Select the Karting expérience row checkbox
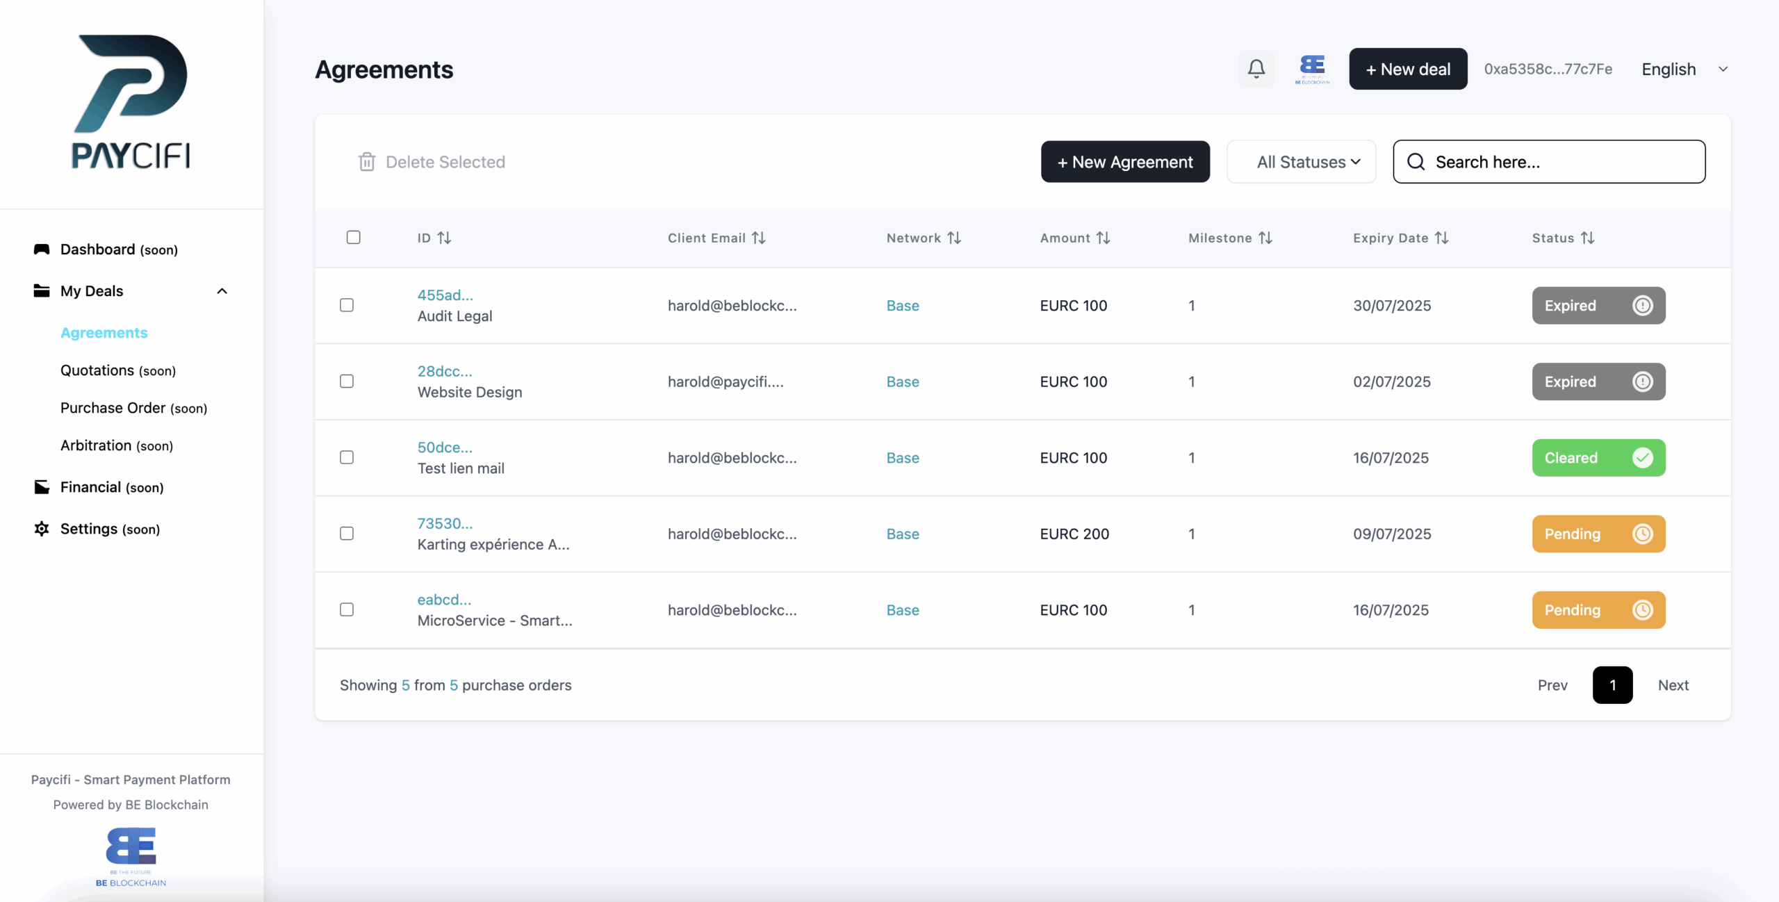Image resolution: width=1779 pixels, height=902 pixels. click(x=347, y=534)
